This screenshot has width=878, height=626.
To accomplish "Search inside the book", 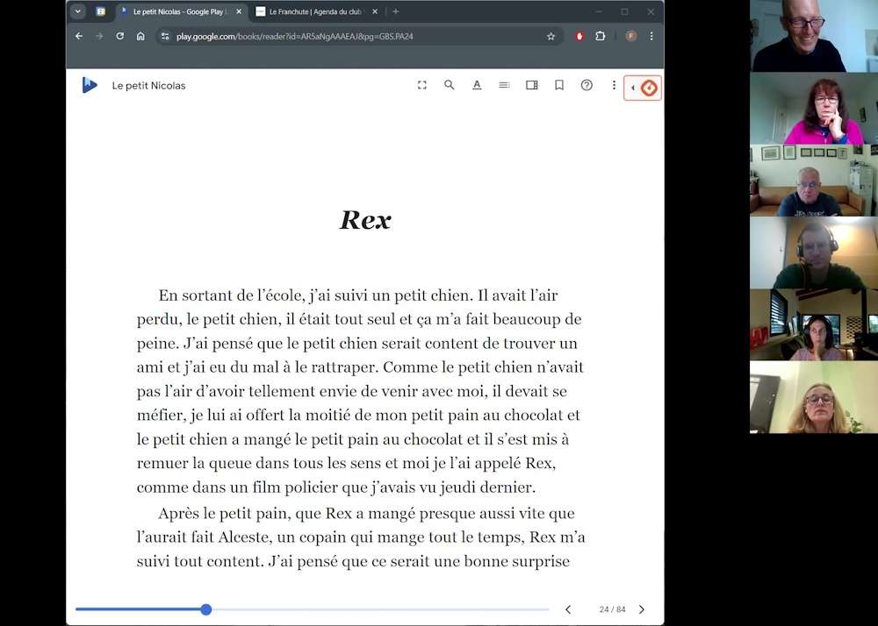I will coord(449,85).
